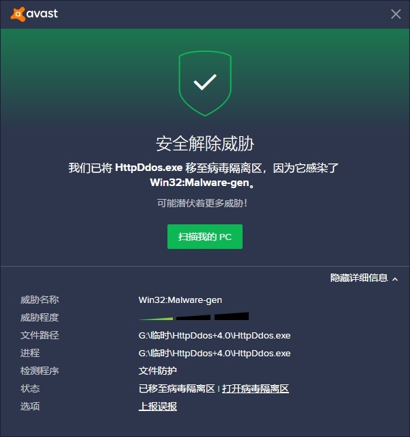The width and height of the screenshot is (410, 437).
Task: Click the 文件防护 detection program value
Action: [158, 371]
